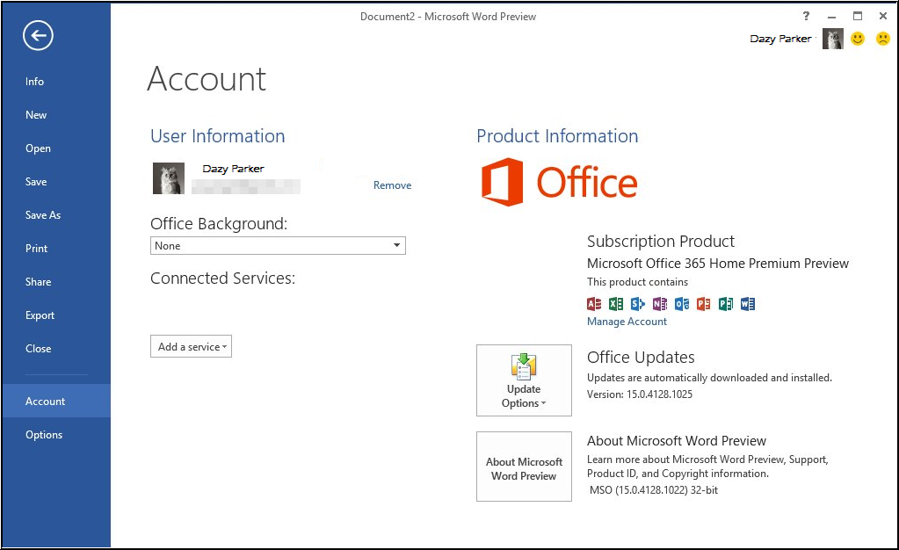Click the About Microsoft Word Preview button
This screenshot has width=899, height=550.
[524, 467]
